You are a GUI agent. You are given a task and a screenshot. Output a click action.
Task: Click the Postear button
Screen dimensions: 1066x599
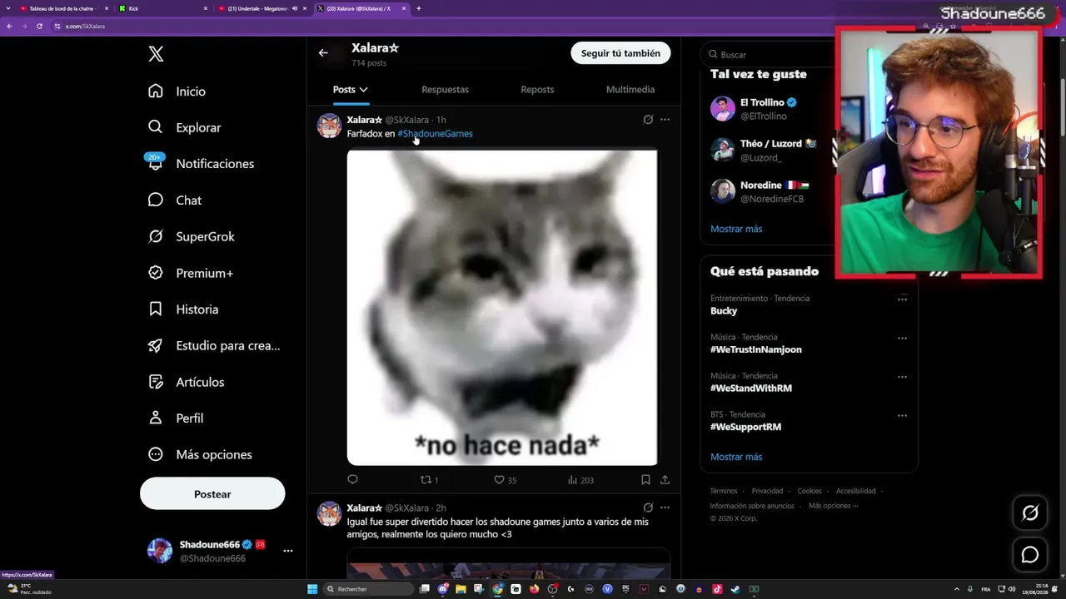point(212,494)
